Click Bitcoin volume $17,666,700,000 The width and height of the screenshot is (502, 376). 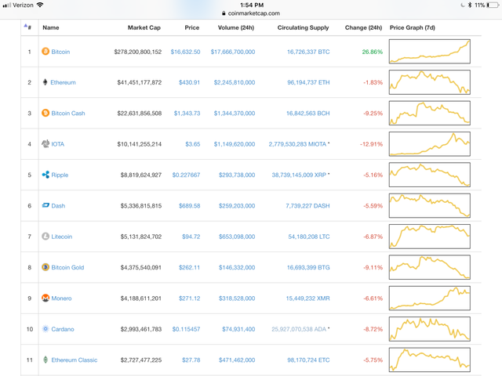click(233, 52)
